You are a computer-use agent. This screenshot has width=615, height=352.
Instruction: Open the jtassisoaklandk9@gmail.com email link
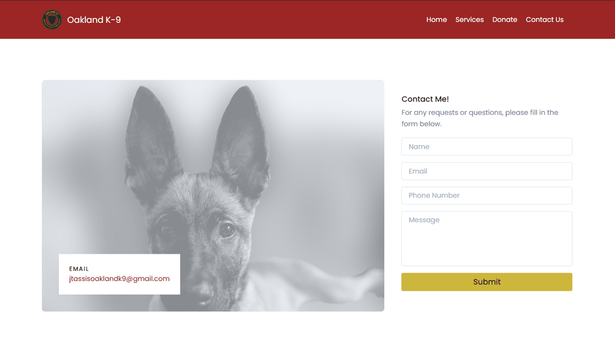pos(119,279)
